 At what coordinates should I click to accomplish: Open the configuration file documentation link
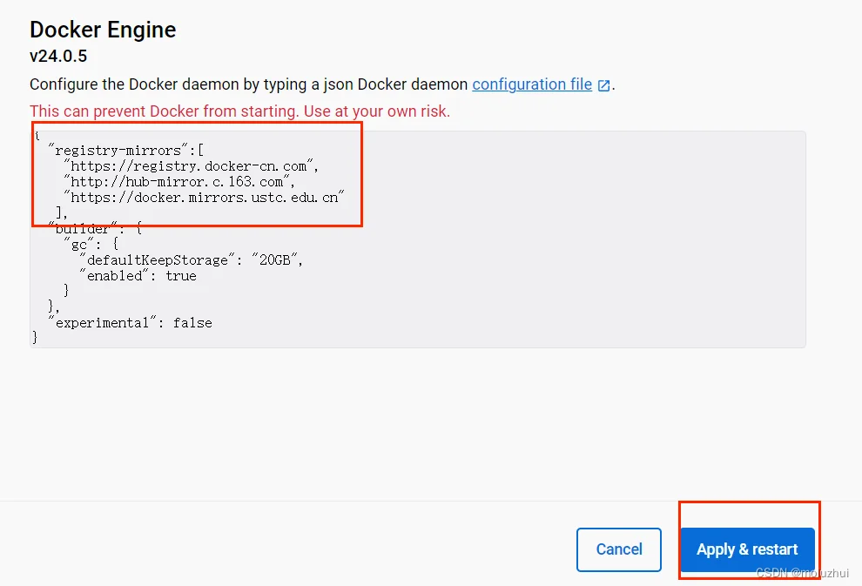pyautogui.click(x=532, y=84)
